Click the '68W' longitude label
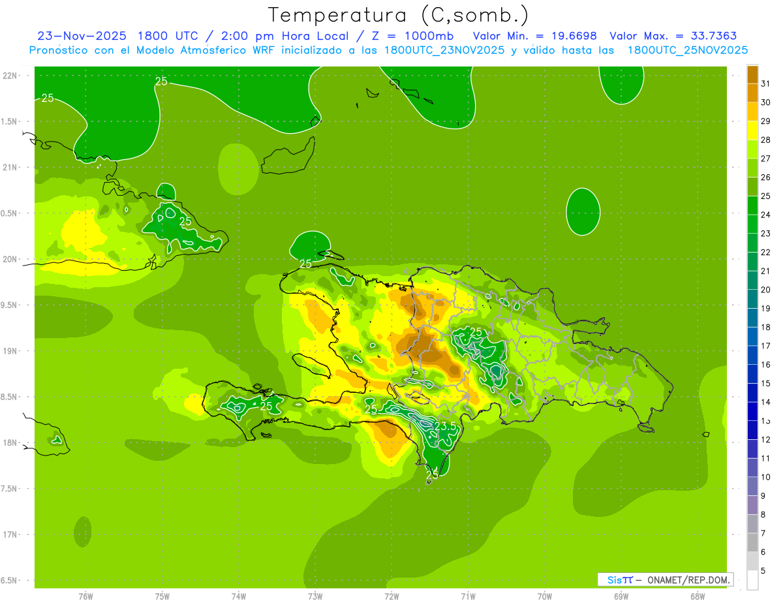The image size is (783, 605). 697,596
